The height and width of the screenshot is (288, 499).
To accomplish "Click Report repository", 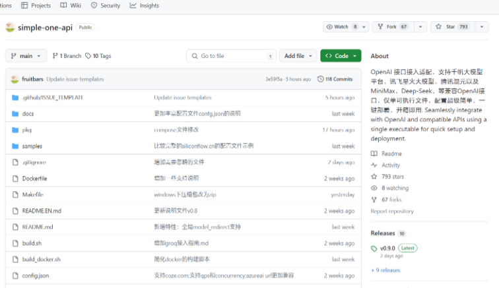I will [392, 211].
